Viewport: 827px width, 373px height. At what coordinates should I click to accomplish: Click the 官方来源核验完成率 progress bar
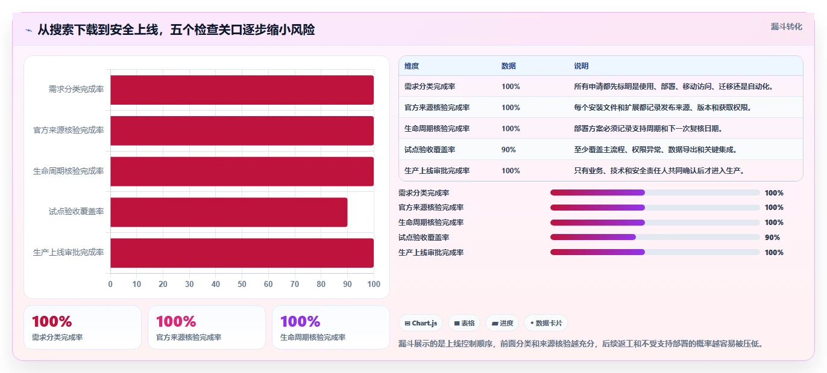(655, 208)
